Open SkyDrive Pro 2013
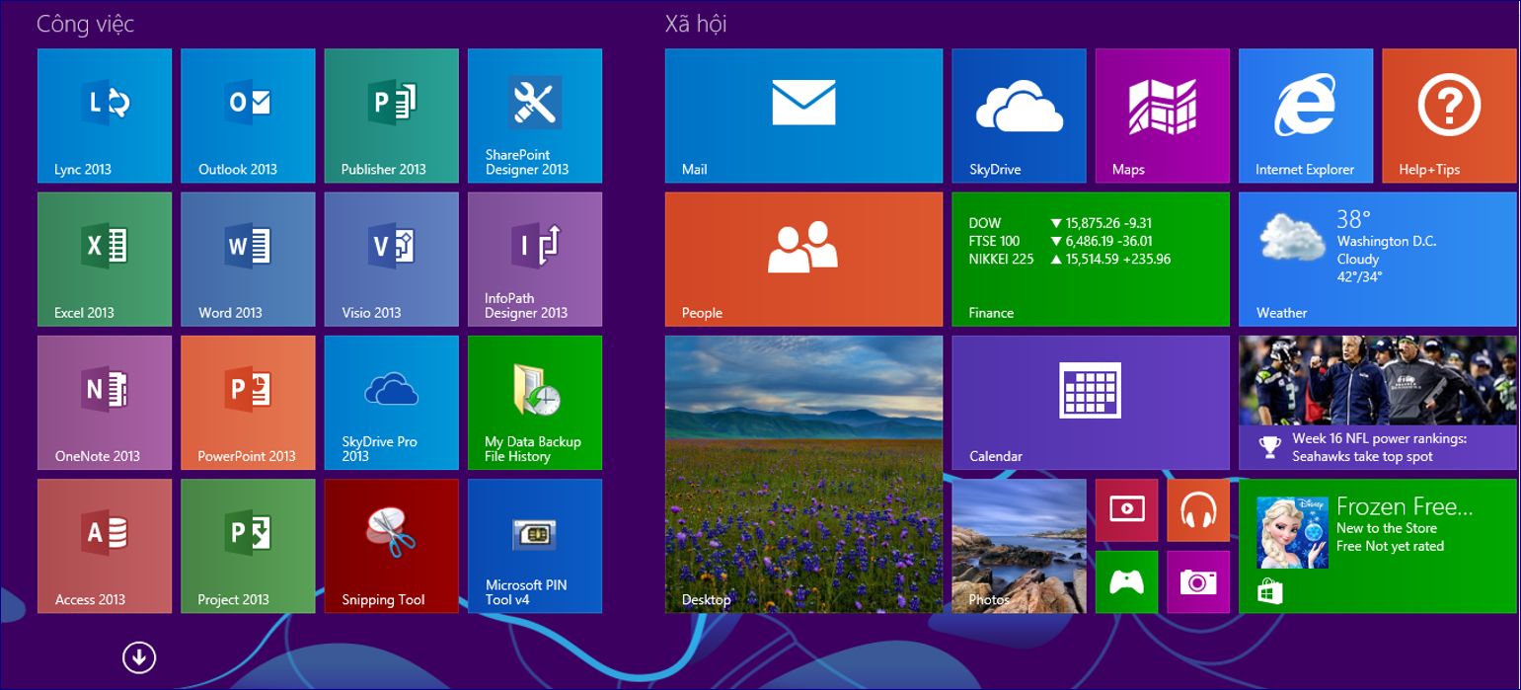 tap(391, 402)
